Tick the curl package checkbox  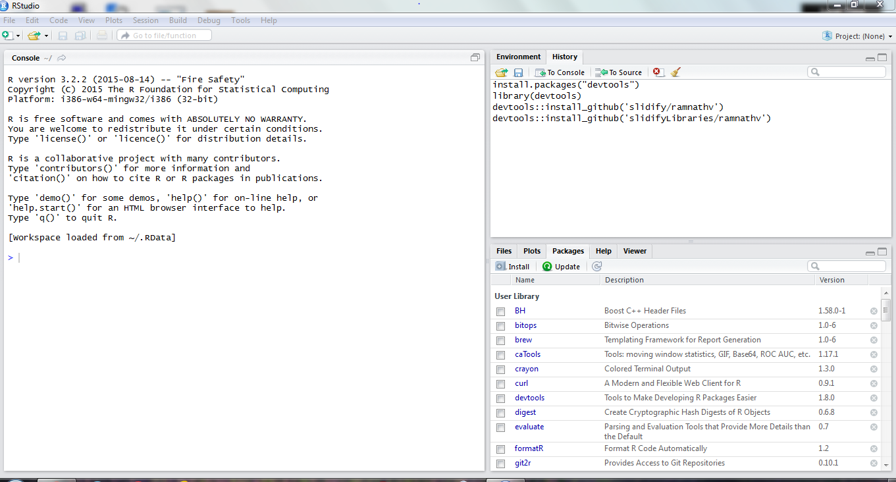[501, 384]
